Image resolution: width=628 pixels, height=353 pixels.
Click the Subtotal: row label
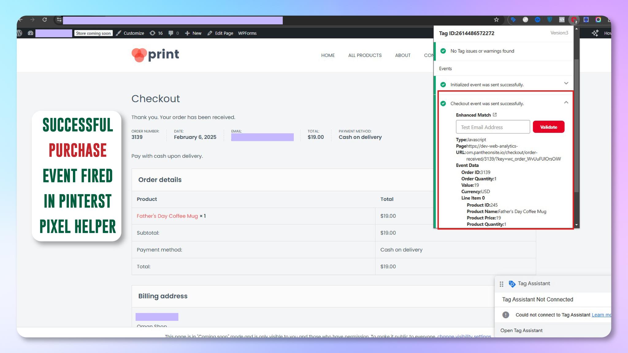click(x=148, y=233)
